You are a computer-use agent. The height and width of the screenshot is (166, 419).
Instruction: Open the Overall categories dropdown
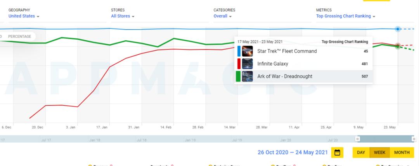pyautogui.click(x=222, y=16)
